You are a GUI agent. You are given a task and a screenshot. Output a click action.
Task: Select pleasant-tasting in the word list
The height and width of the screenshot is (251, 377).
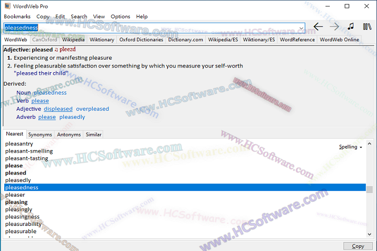click(x=27, y=158)
